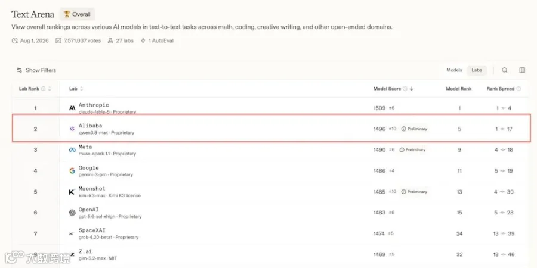537x268 pixels.
Task: Click Rank Spread info icon
Action: click(x=519, y=89)
